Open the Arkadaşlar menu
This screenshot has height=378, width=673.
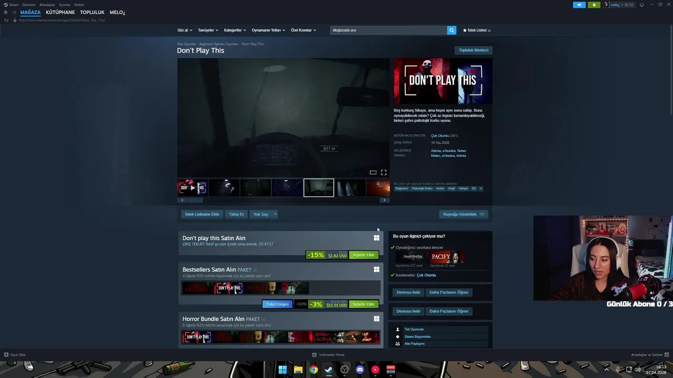pos(47,5)
